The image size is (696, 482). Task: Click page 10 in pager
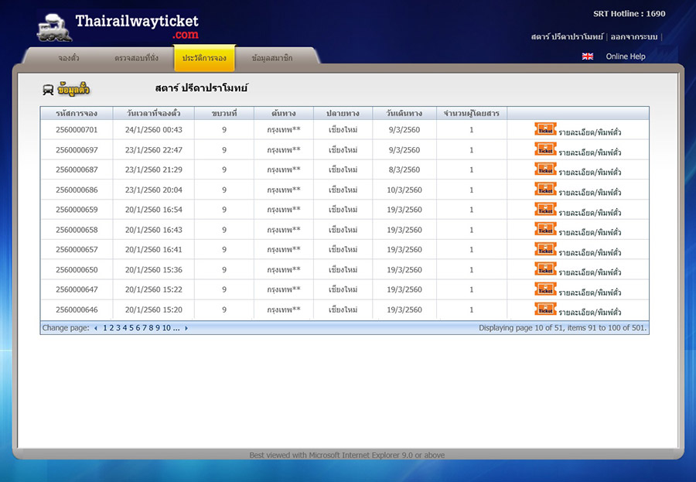click(x=166, y=328)
